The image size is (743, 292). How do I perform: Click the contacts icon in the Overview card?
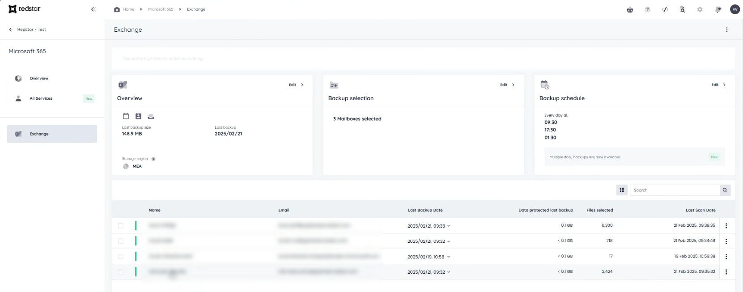point(138,116)
